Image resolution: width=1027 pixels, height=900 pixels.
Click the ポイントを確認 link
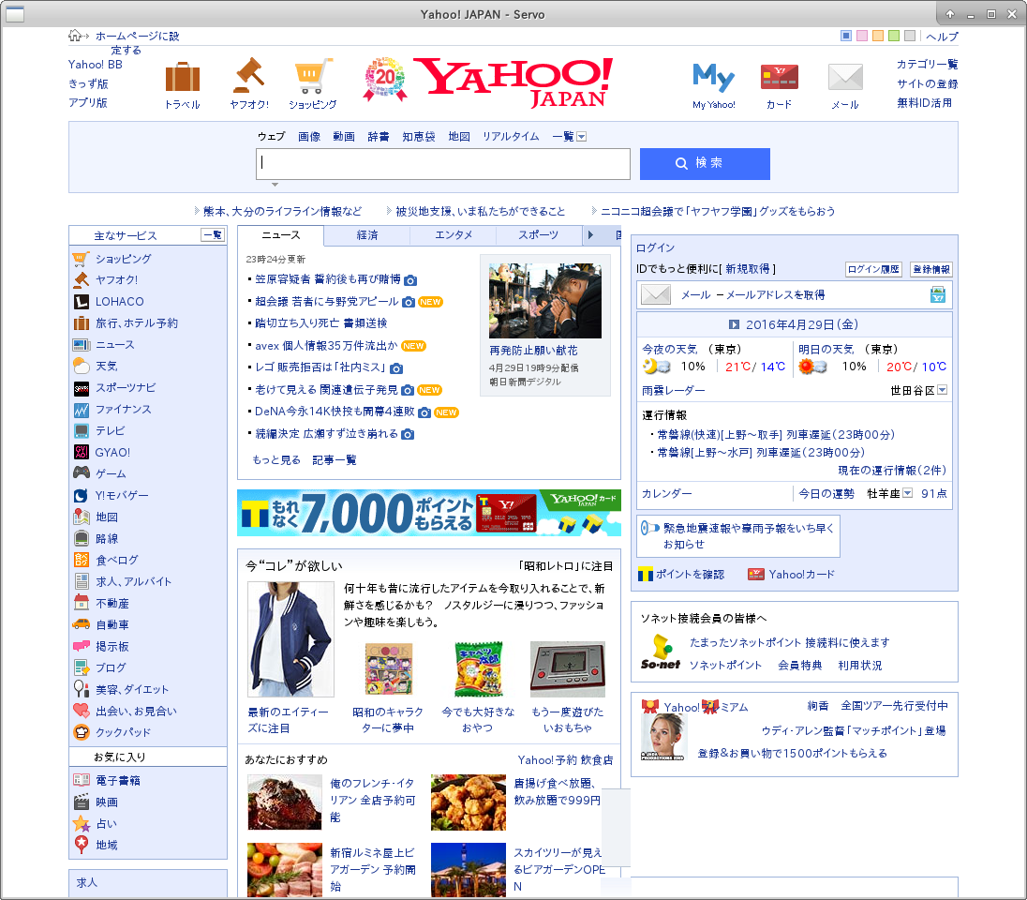tap(690, 574)
